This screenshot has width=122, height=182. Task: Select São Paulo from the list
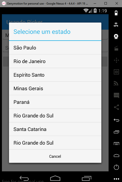click(x=55, y=48)
